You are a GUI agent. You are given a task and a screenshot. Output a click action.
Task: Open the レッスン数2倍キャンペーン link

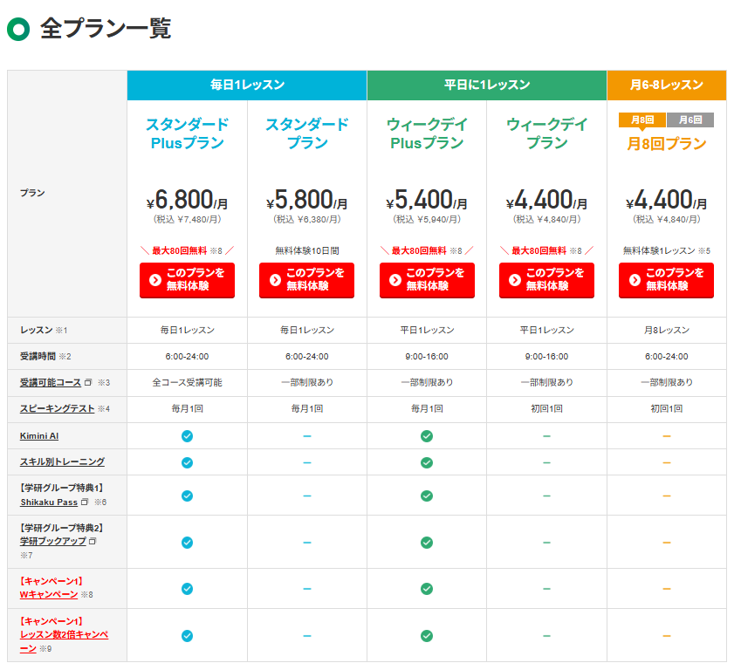(x=64, y=635)
